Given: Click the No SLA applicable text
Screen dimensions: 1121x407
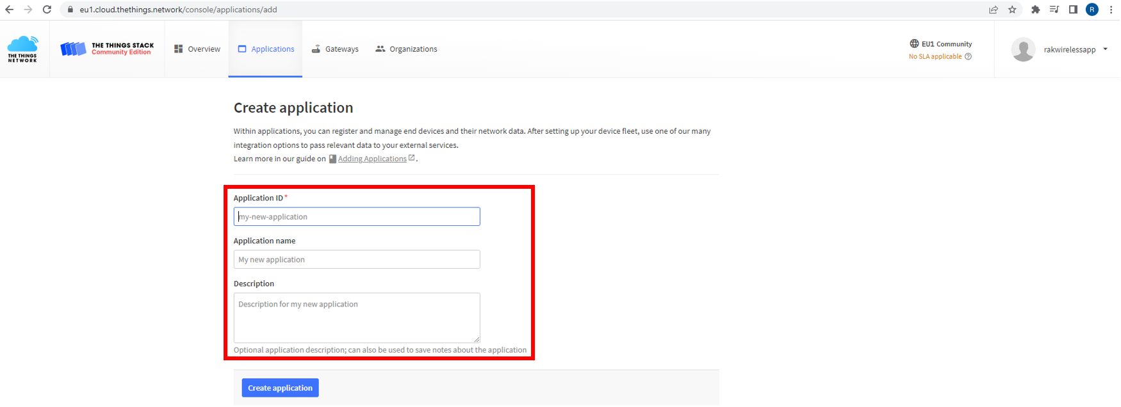Looking at the screenshot, I should coord(935,56).
